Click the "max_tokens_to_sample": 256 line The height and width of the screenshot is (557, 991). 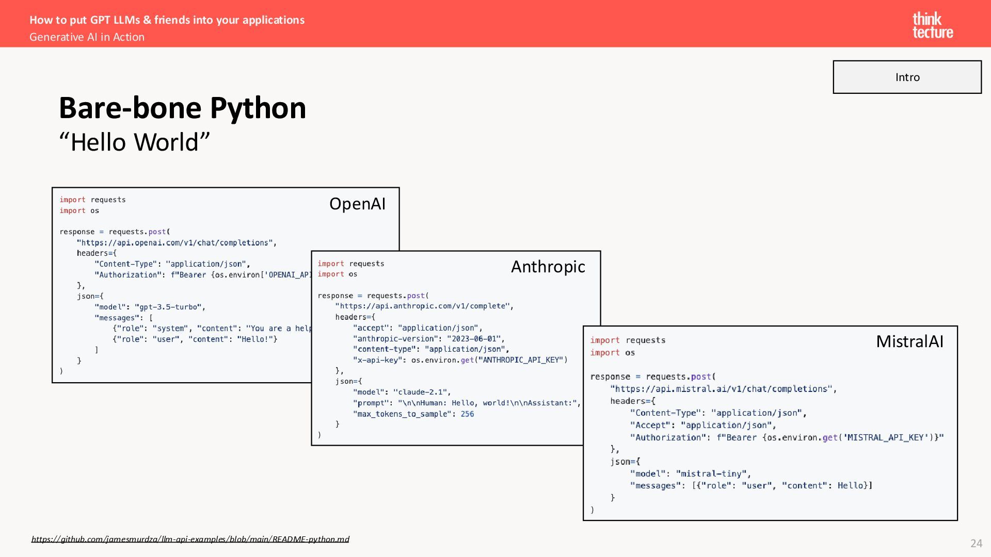tap(413, 414)
